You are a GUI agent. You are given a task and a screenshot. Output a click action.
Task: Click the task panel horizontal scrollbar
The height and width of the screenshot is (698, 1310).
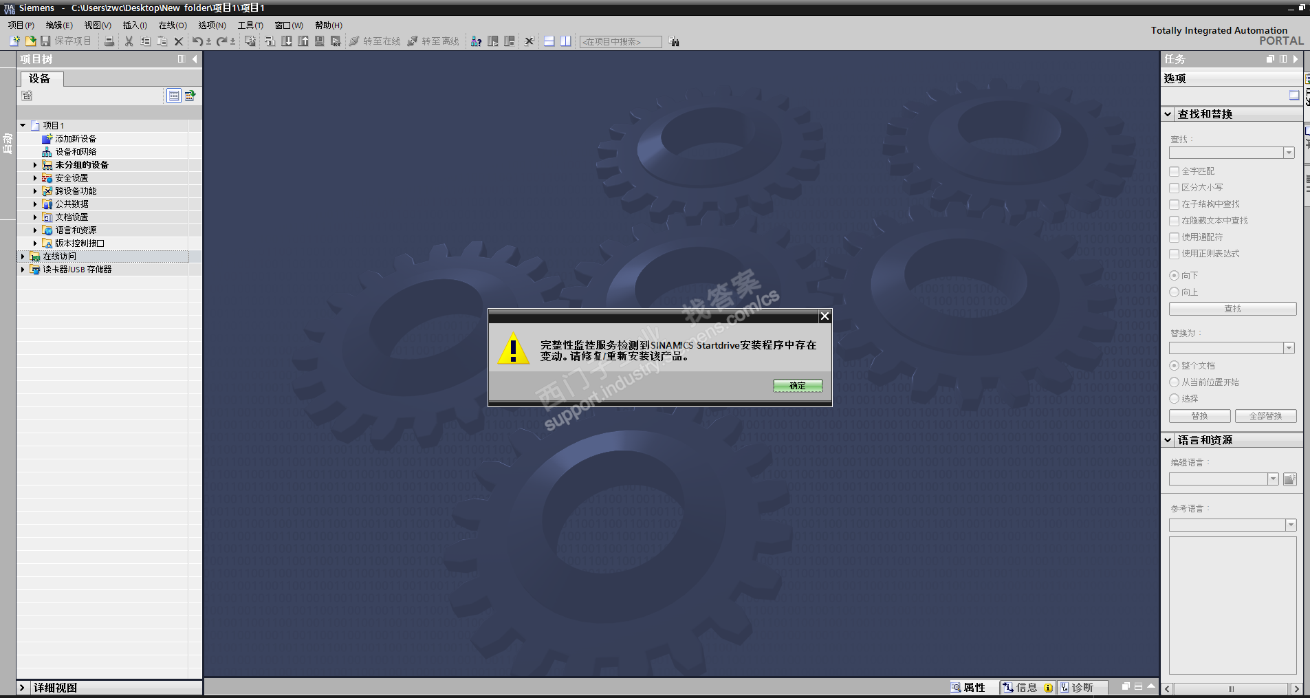coord(1231,689)
